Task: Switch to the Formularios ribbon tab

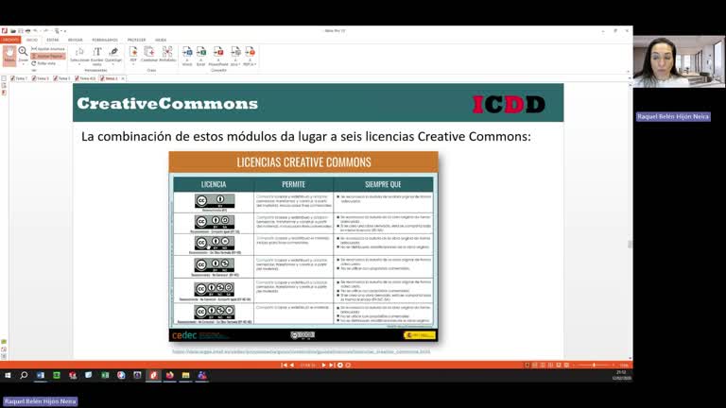Action: tap(105, 40)
